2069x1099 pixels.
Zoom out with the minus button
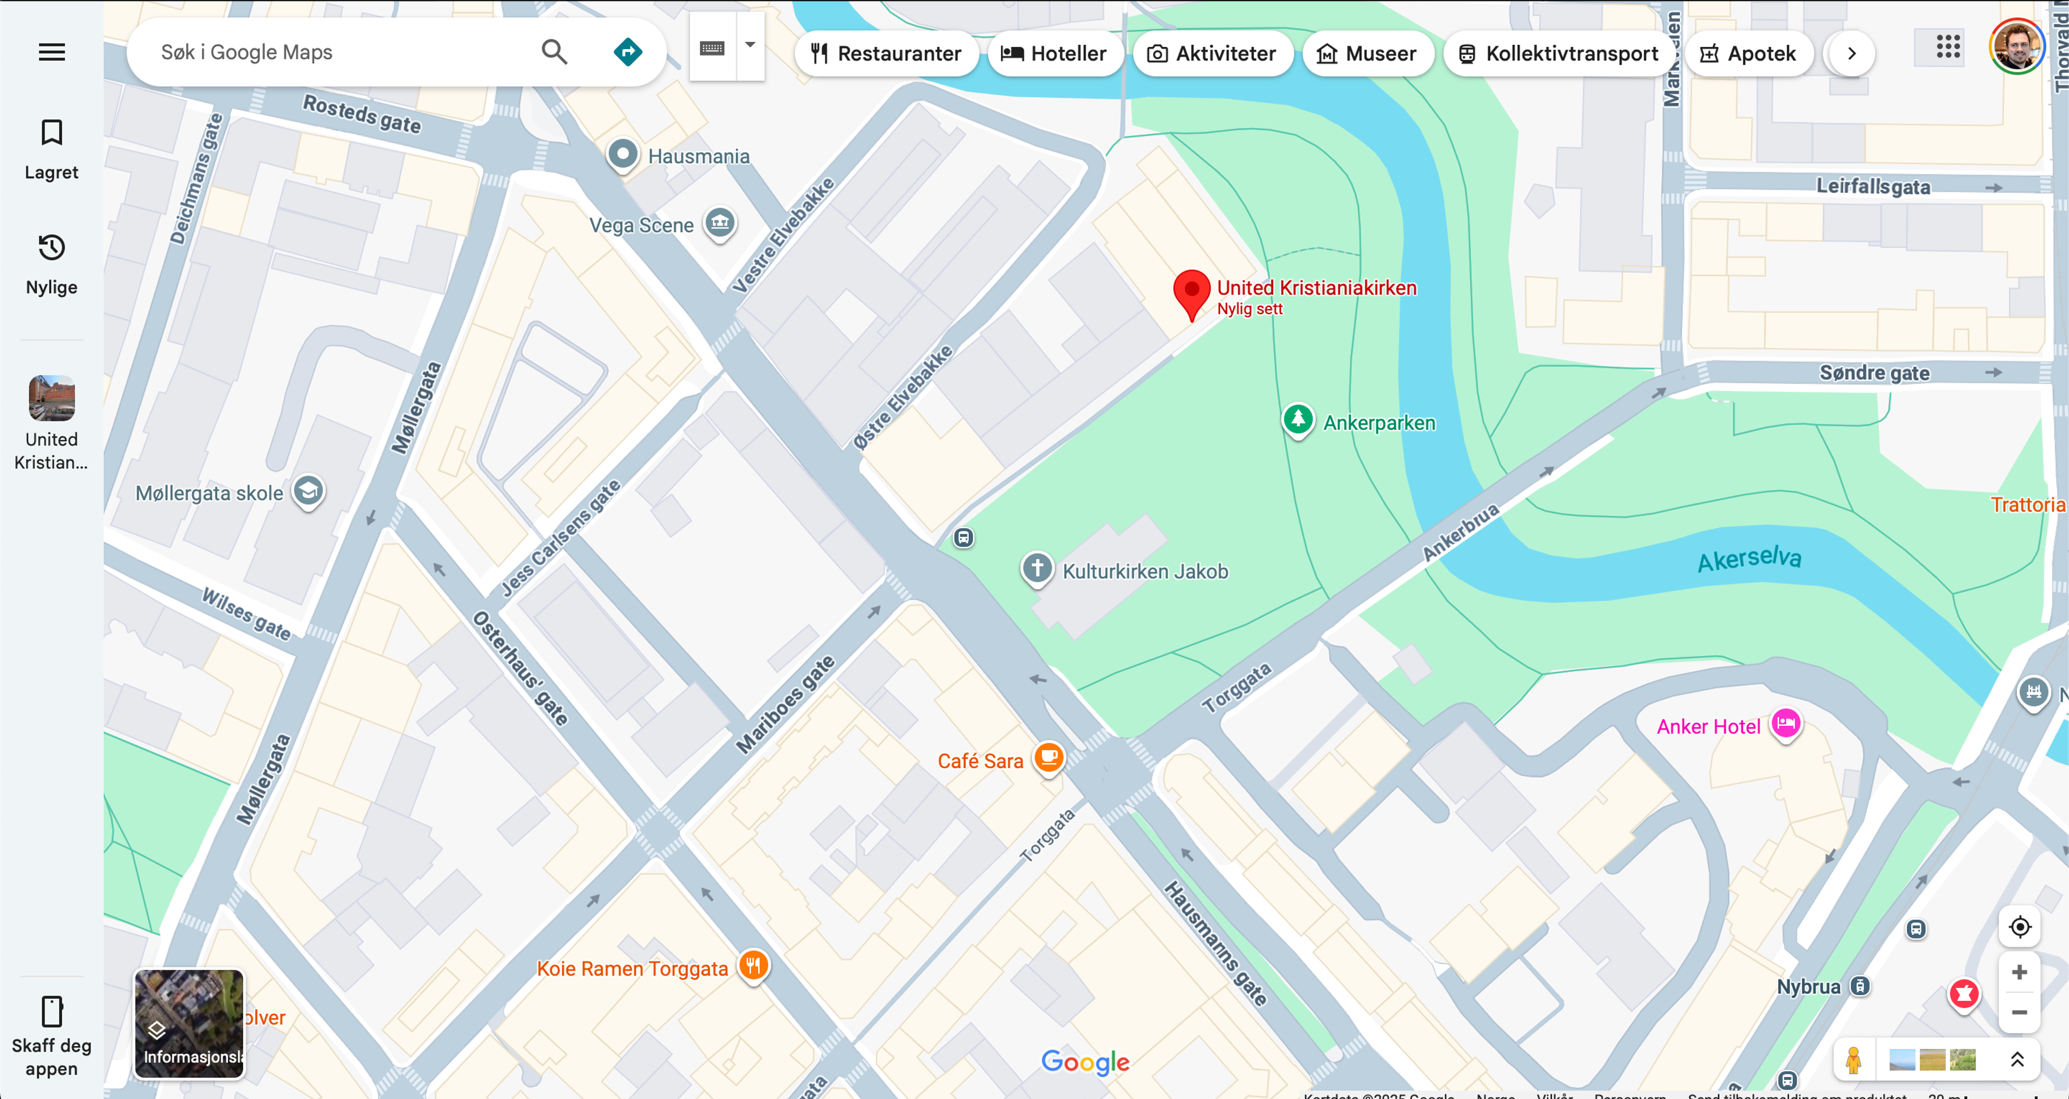pos(2019,1012)
